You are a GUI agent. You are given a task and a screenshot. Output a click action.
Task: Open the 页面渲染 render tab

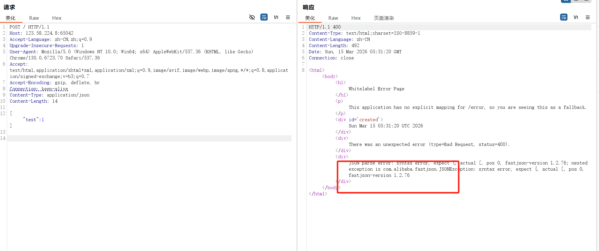pyautogui.click(x=384, y=18)
